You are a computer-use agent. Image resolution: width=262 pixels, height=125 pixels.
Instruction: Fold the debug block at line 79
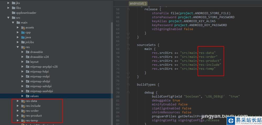(x=128, y=93)
